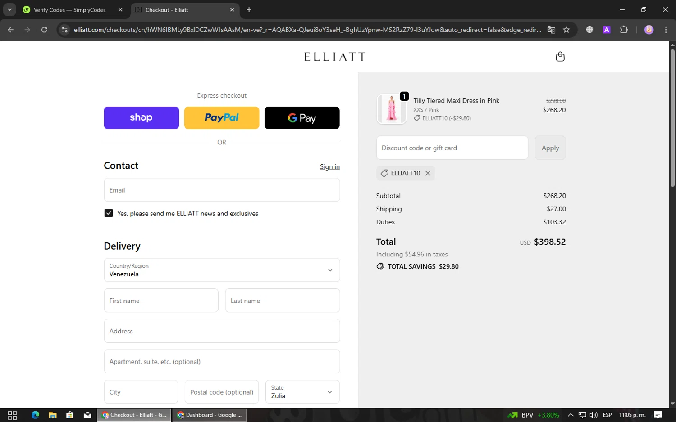The width and height of the screenshot is (676, 422).
Task: Open site information icon in address bar
Action: tap(64, 30)
